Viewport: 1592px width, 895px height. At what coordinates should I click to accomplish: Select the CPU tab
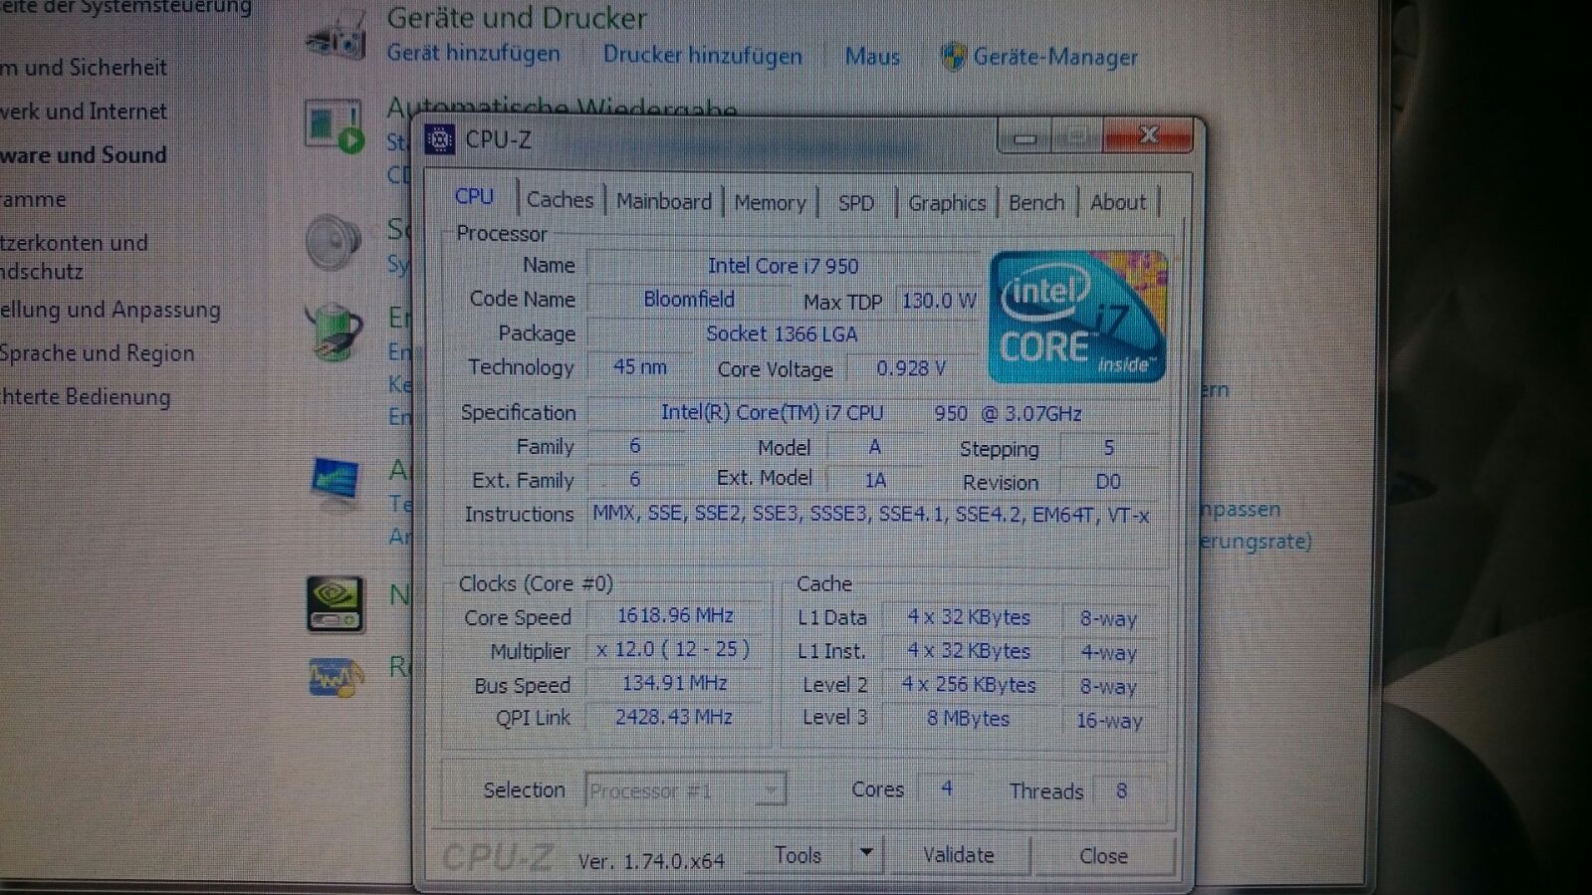(x=474, y=196)
